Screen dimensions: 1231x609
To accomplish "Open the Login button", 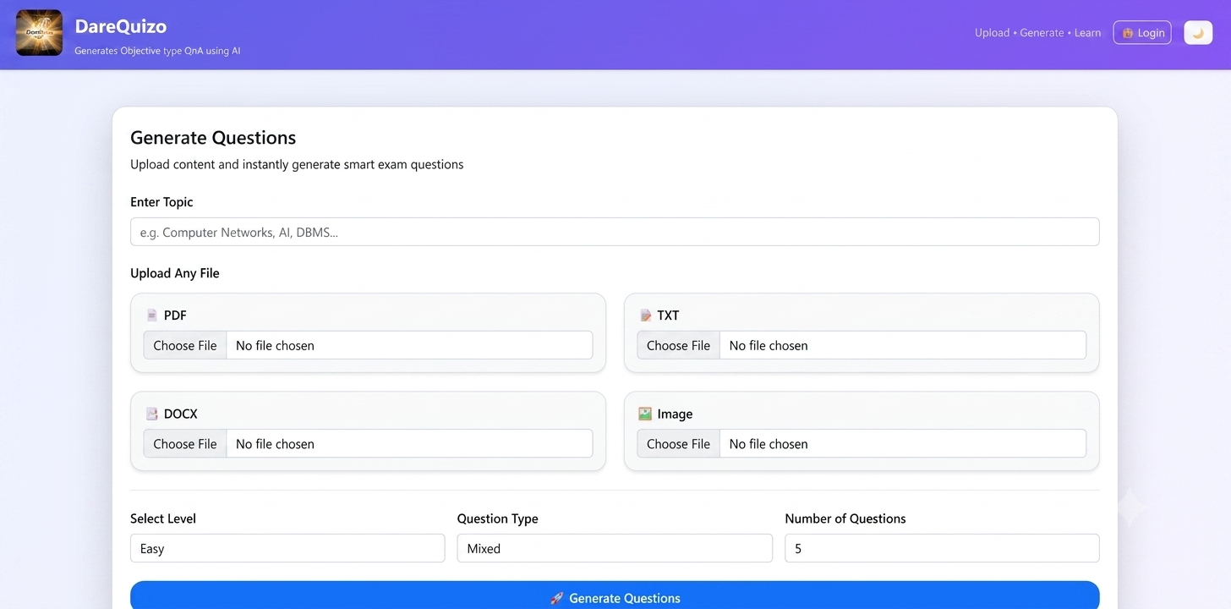I will [1142, 32].
